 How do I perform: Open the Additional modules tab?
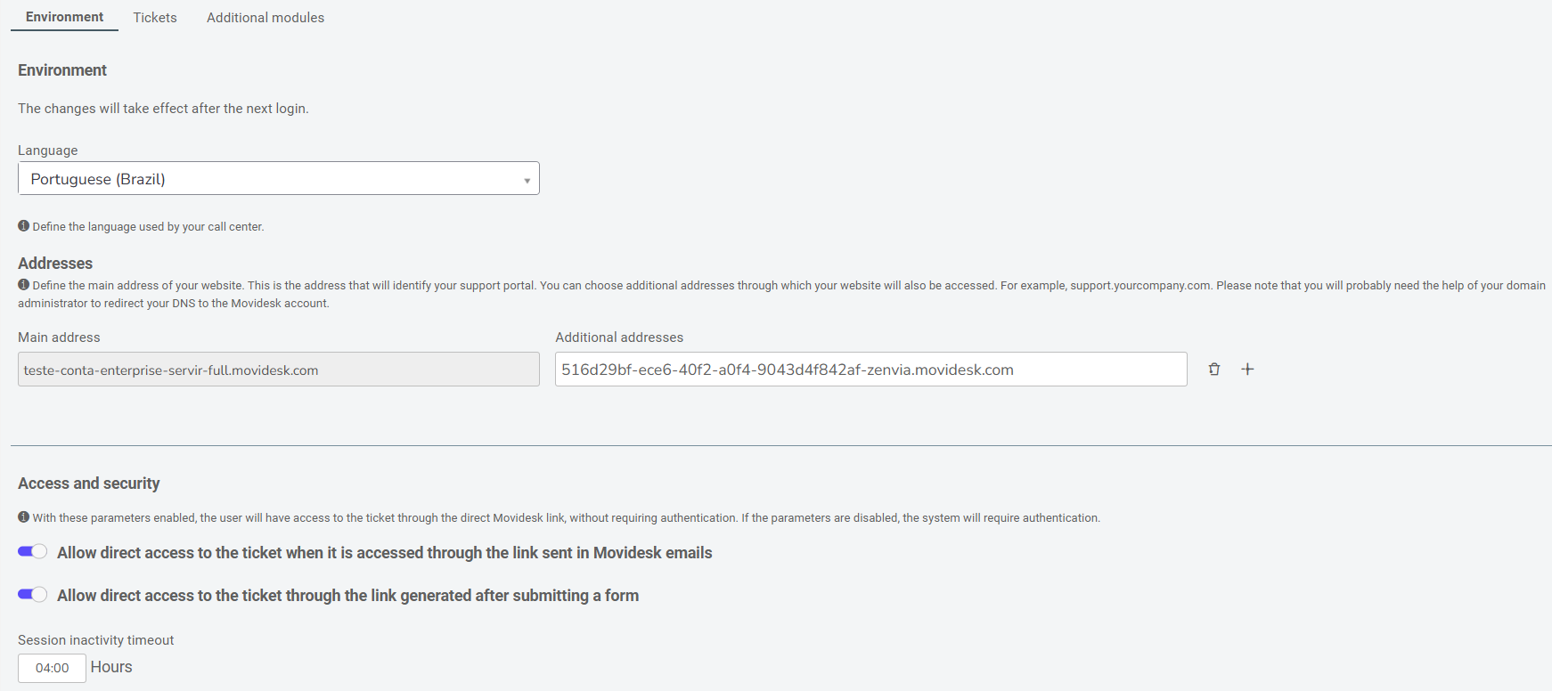tap(265, 18)
